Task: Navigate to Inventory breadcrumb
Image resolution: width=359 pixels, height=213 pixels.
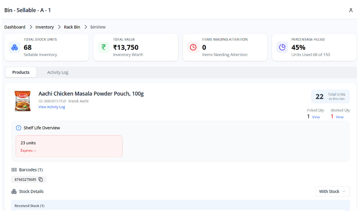Action: point(45,27)
